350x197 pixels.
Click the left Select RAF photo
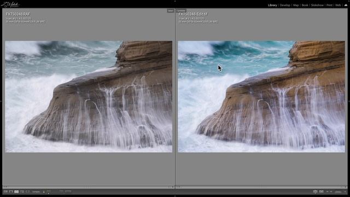pos(89,96)
